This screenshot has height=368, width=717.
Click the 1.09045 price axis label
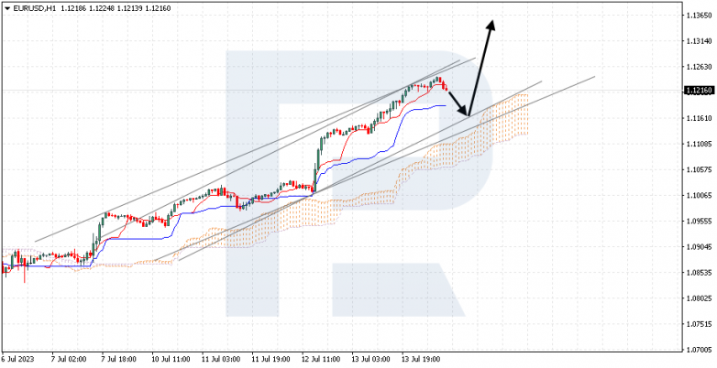tap(700, 247)
